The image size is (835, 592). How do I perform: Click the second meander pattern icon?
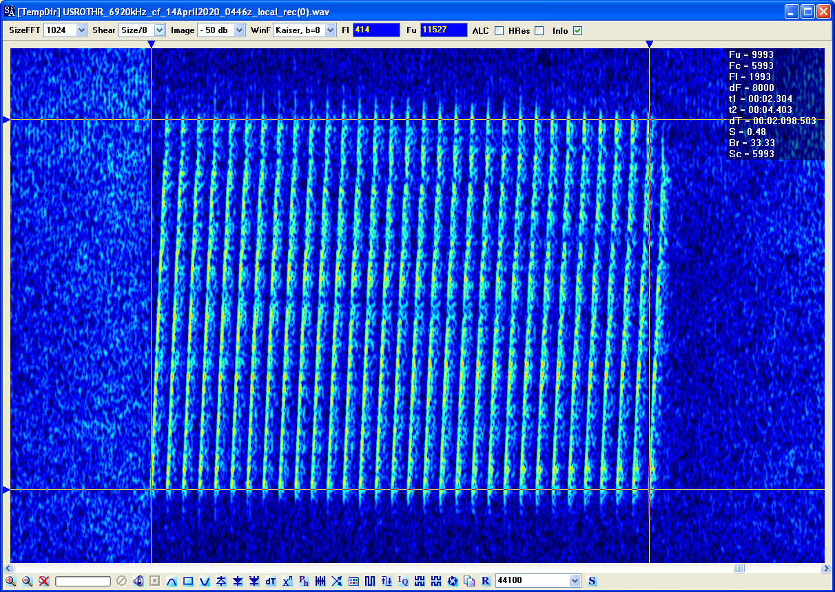436,581
